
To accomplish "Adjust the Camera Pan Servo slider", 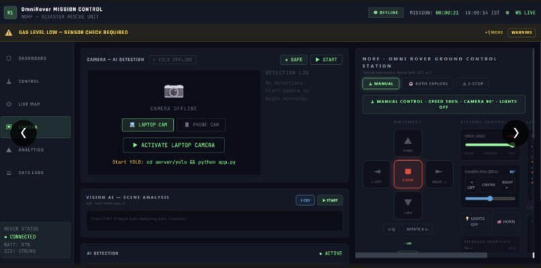I will point(490,198).
